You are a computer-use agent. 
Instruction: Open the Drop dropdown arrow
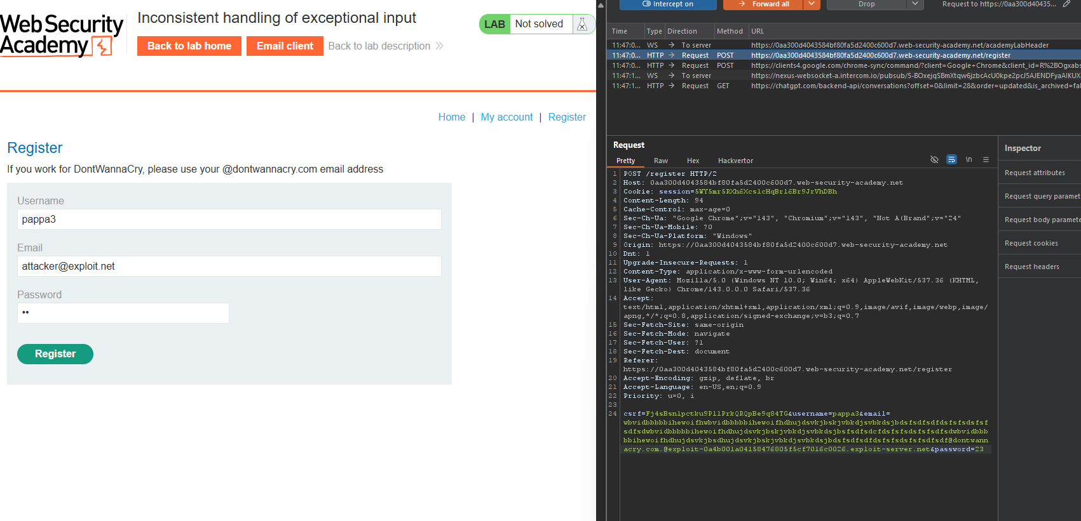tap(914, 4)
